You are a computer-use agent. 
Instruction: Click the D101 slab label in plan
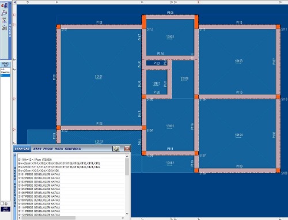tap(98, 77)
